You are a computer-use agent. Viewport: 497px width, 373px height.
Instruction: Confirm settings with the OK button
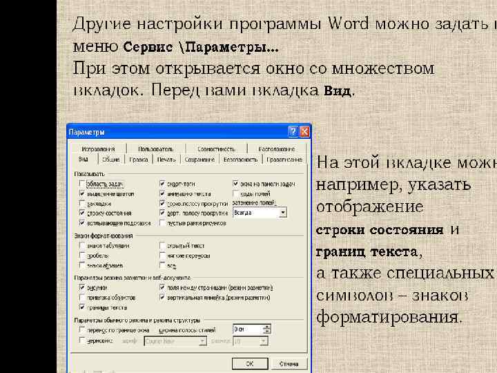(250, 363)
